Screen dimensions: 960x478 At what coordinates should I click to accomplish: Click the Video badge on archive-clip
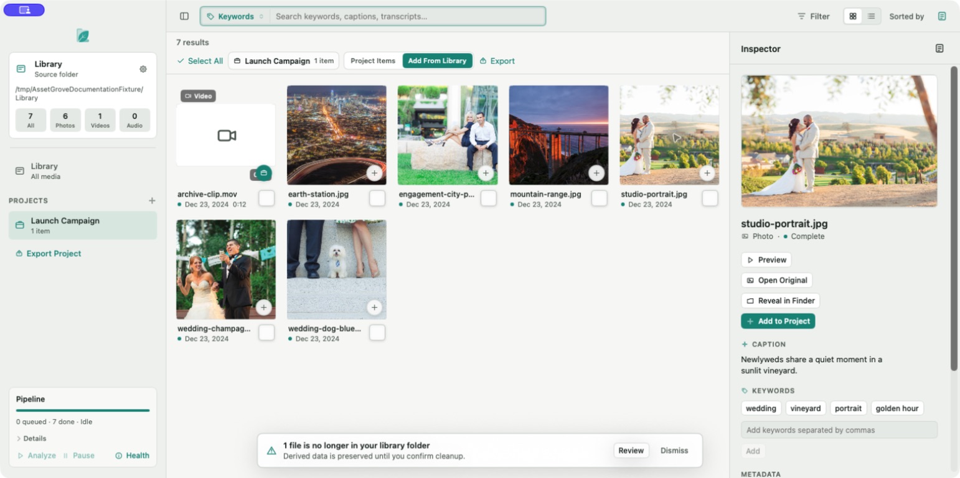click(198, 96)
